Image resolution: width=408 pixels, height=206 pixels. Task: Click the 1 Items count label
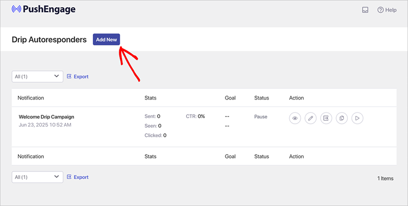(386, 179)
